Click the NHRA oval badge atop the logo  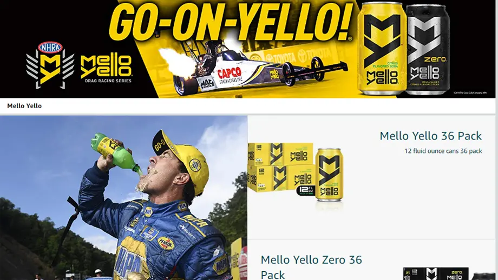(50, 48)
